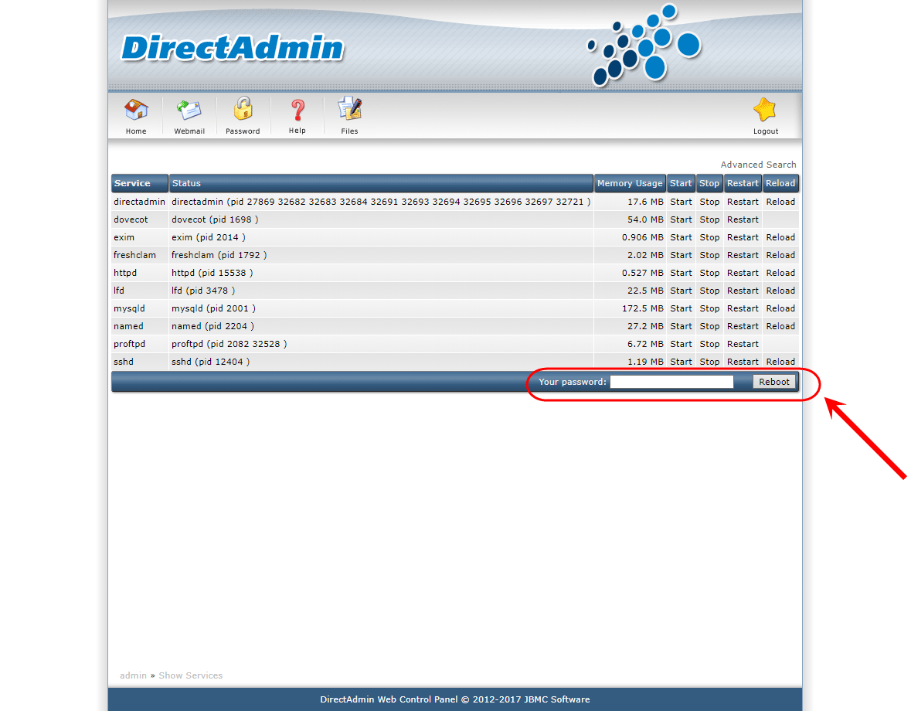Stop the sshd service
Image resolution: width=911 pixels, height=711 pixels.
click(709, 362)
